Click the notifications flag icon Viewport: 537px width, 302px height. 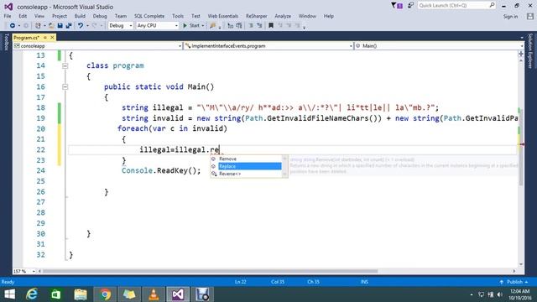click(397, 6)
